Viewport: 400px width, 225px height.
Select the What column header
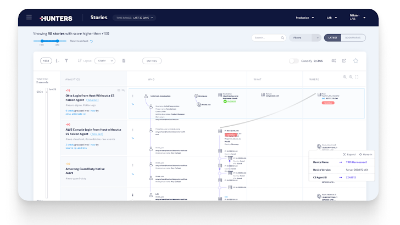257,80
